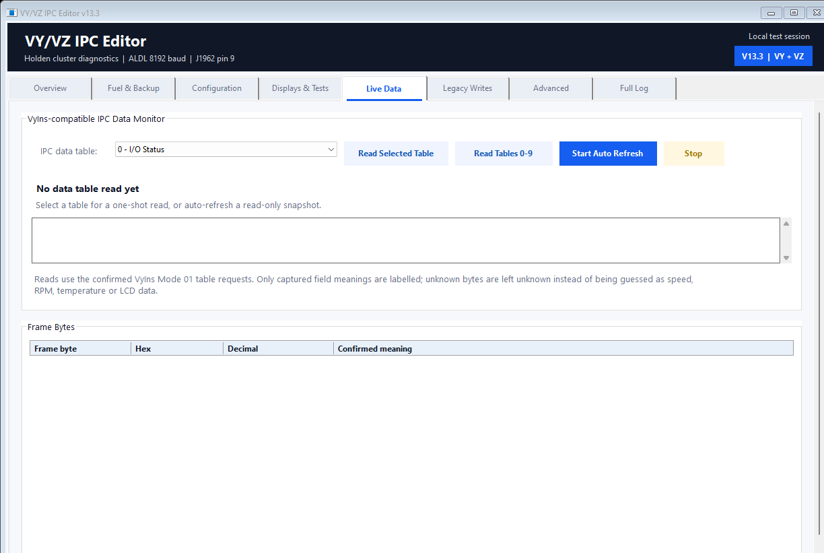Click the 'Select a table for a one-shot read' hint
Image resolution: width=824 pixels, height=553 pixels.
[x=178, y=205]
